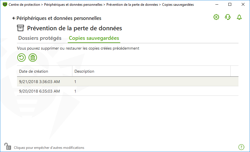Click the back arrow before Périphériques
This screenshot has height=152, width=250.
[14, 18]
